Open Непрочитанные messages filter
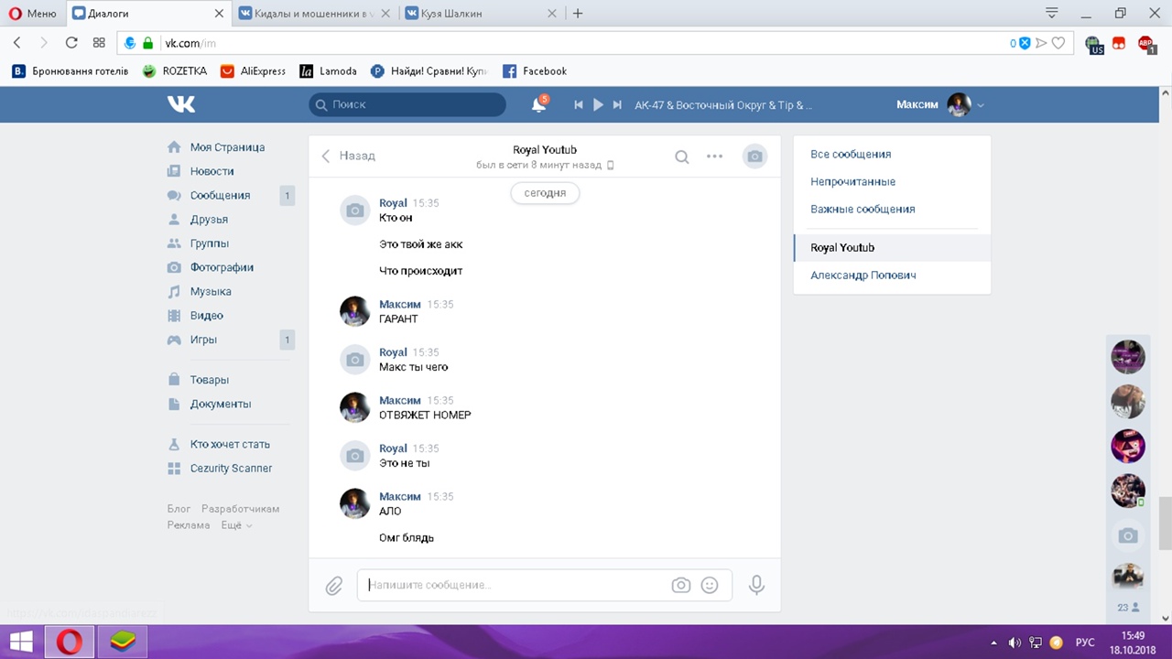The width and height of the screenshot is (1172, 659). [852, 181]
